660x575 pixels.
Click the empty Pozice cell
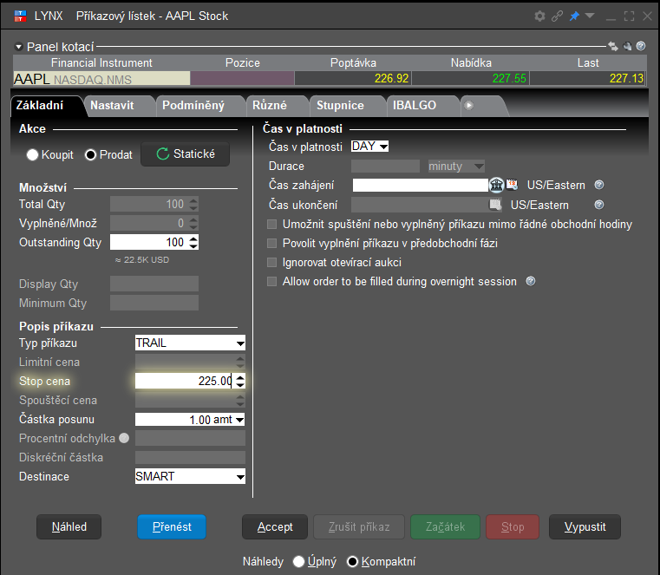coord(243,79)
